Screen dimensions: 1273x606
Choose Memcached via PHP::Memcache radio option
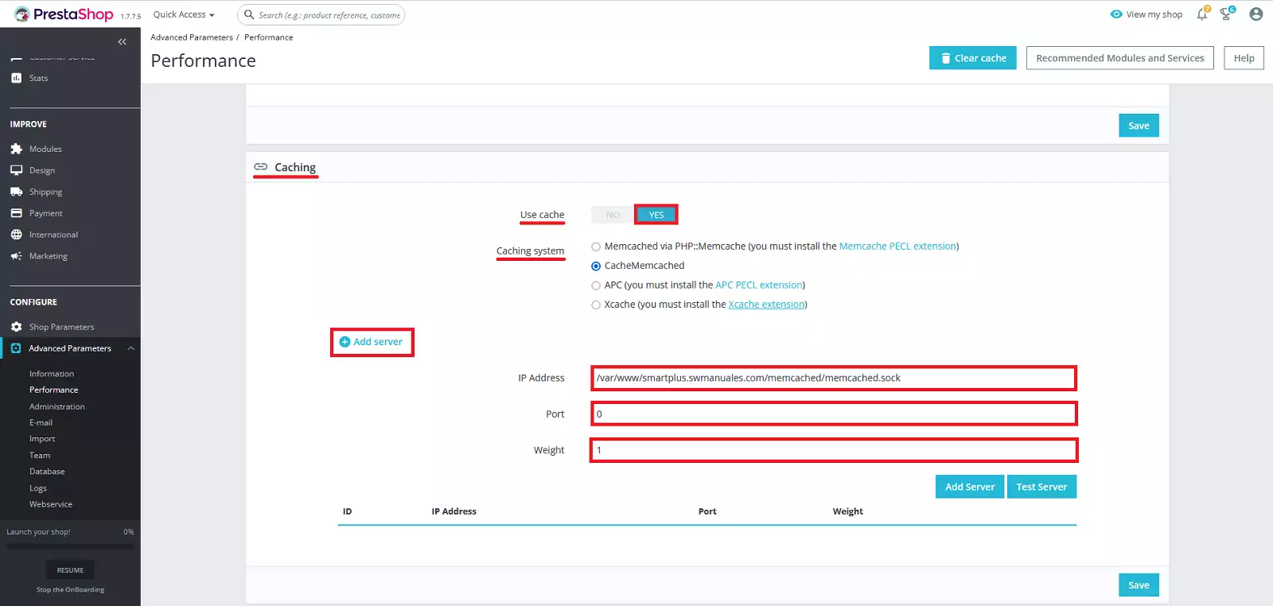pos(596,247)
